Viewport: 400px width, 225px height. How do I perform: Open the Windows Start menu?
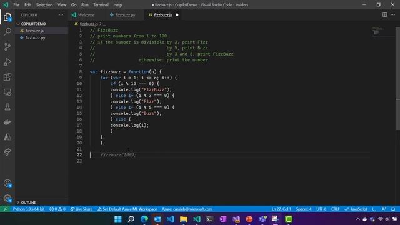click(x=118, y=219)
